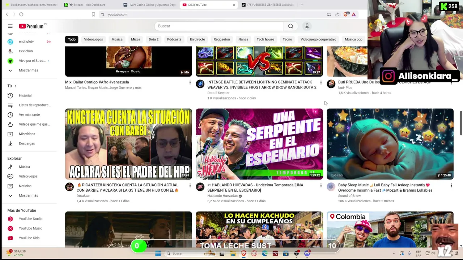Open a new browser tab
Screen dimensions: 463x260
(x=302, y=5)
